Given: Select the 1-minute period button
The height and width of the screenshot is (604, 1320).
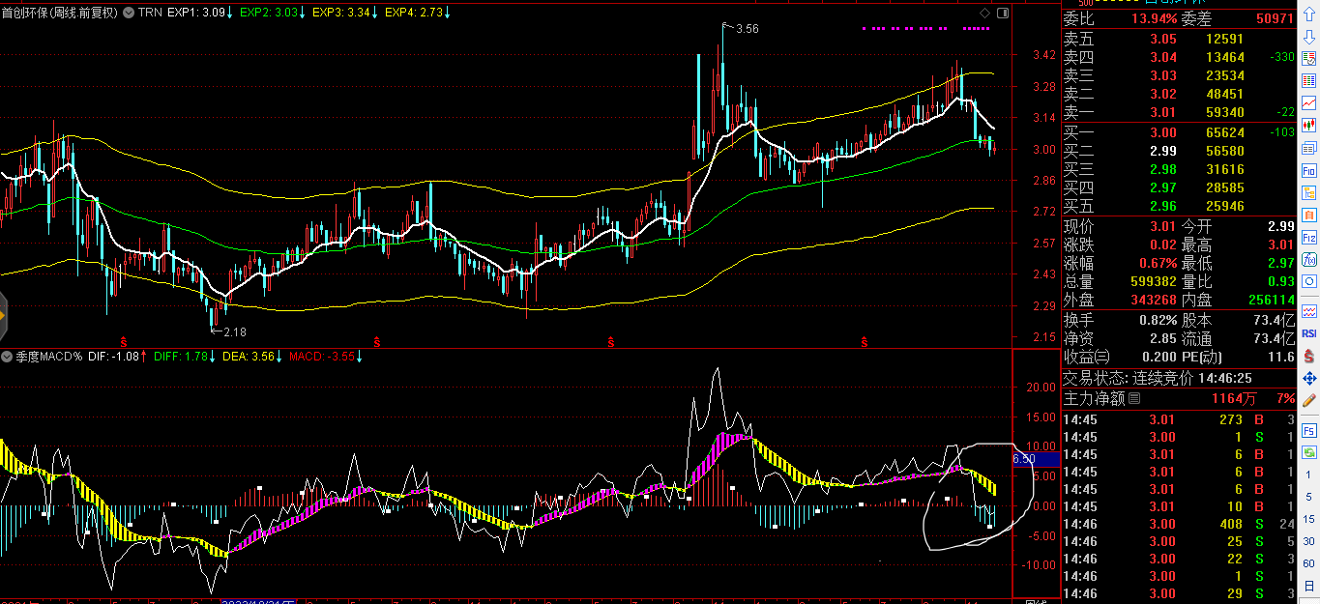Looking at the screenshot, I should (1309, 475).
